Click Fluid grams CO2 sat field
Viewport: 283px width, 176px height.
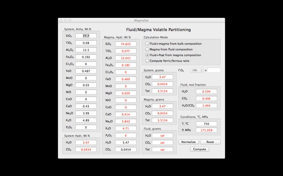(162, 143)
